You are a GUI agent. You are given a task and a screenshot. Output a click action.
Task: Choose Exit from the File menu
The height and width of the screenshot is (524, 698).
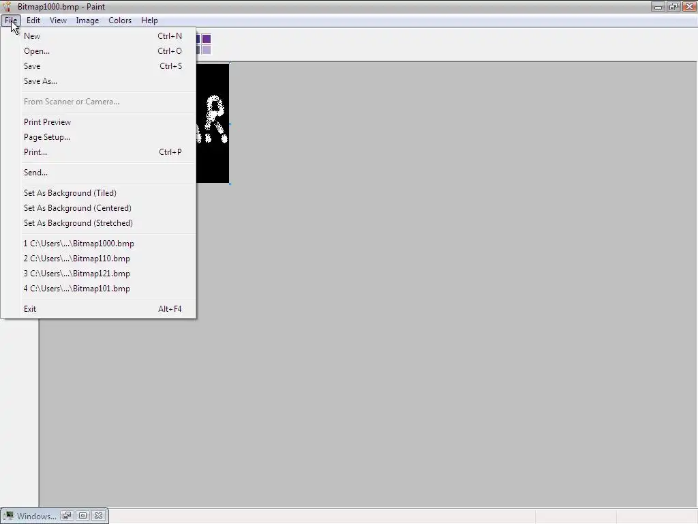pyautogui.click(x=99, y=309)
